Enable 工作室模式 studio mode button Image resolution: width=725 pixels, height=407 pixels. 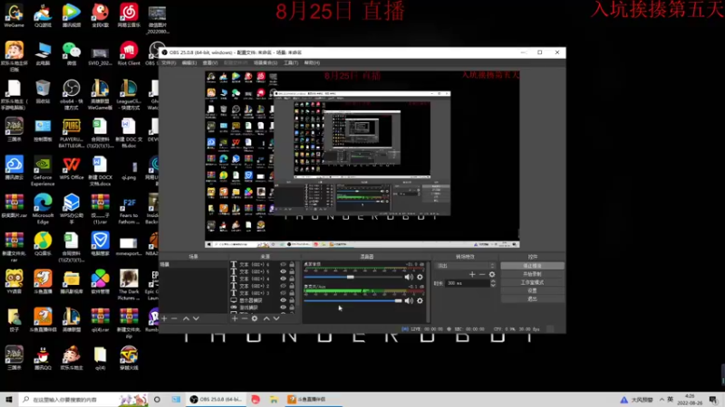point(532,282)
